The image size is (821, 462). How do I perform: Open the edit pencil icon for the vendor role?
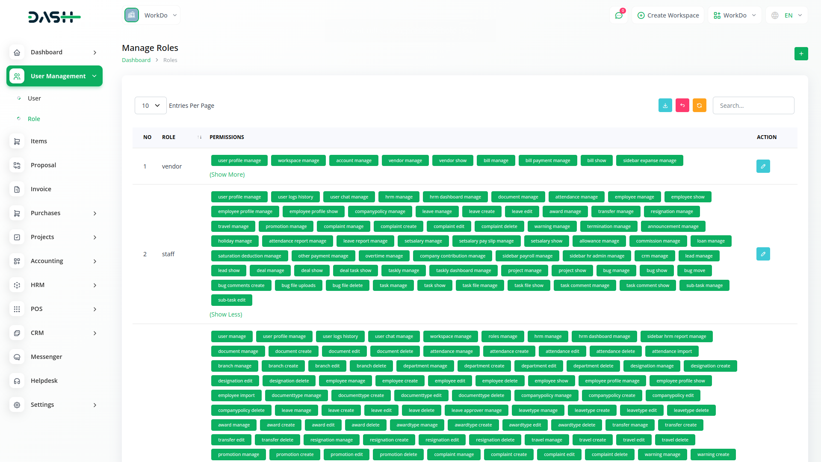tap(763, 166)
